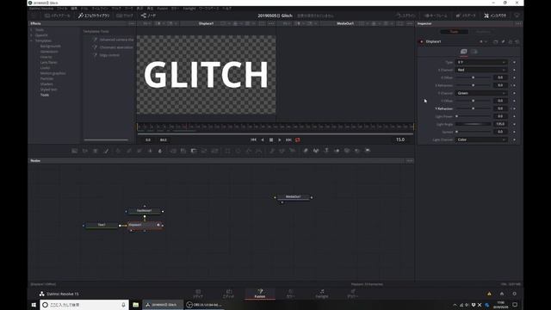Add a Shape3D node from the toolbar
The image size is (551, 310).
[316, 151]
